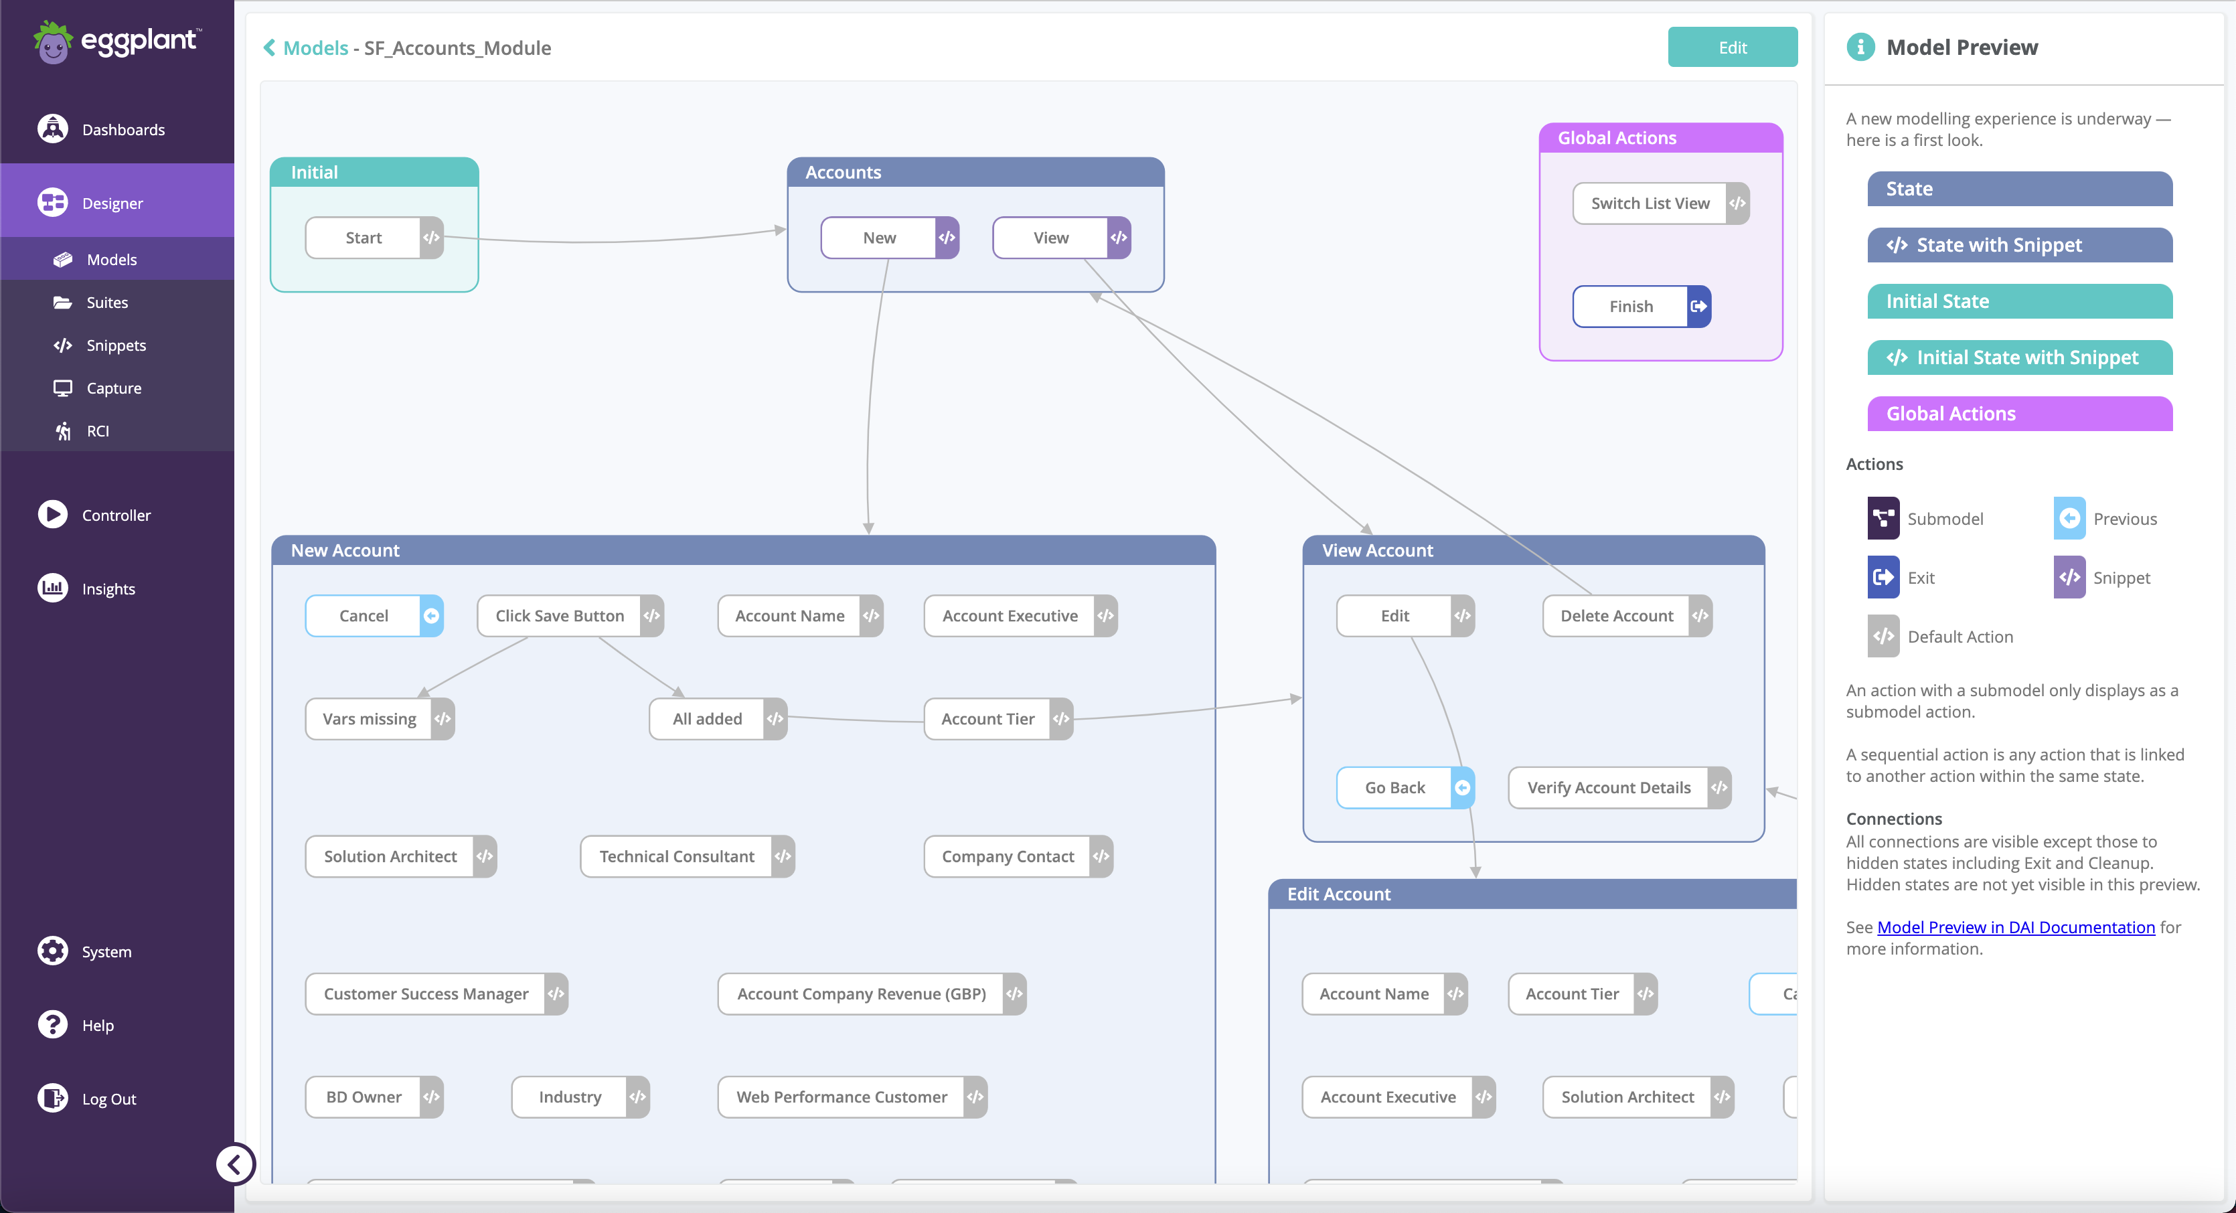Click the Global Actions purple legend swatch

pos(2019,414)
